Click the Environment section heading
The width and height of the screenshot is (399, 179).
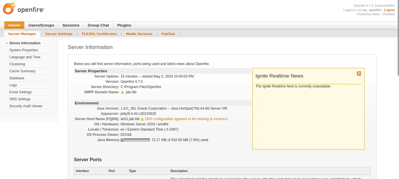tap(86, 103)
